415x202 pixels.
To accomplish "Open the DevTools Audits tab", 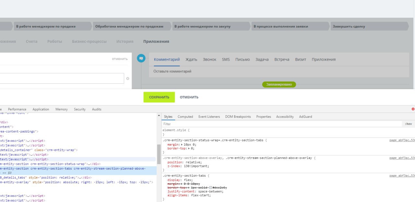I will pos(97,109).
